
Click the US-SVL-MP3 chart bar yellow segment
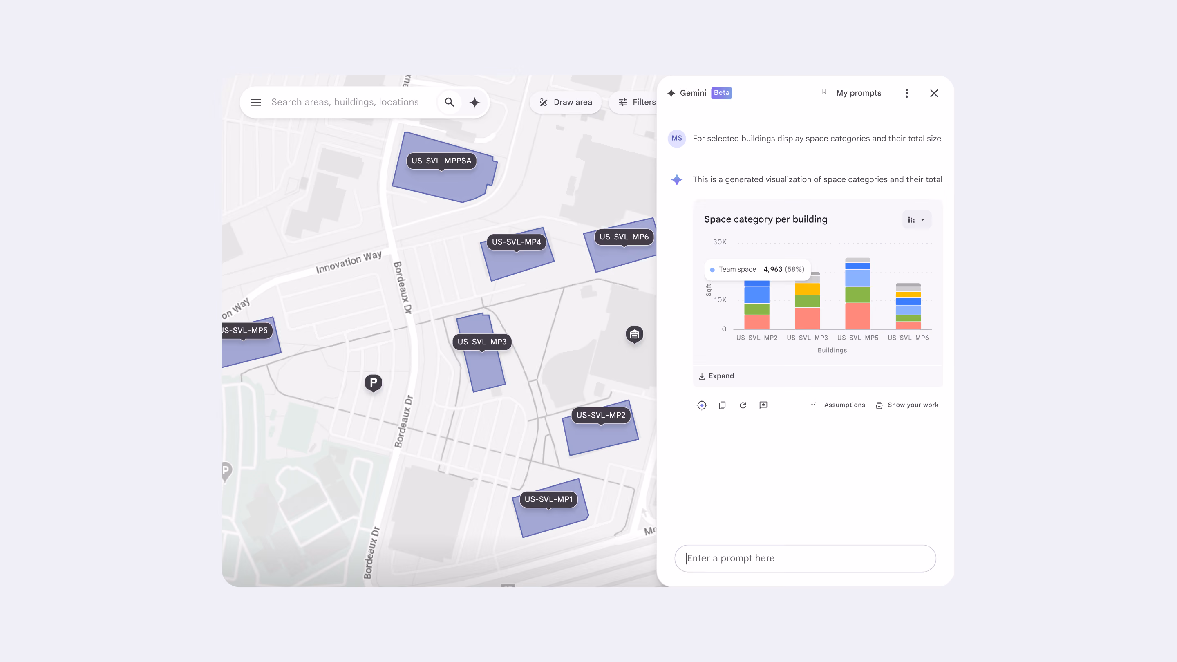(x=808, y=289)
